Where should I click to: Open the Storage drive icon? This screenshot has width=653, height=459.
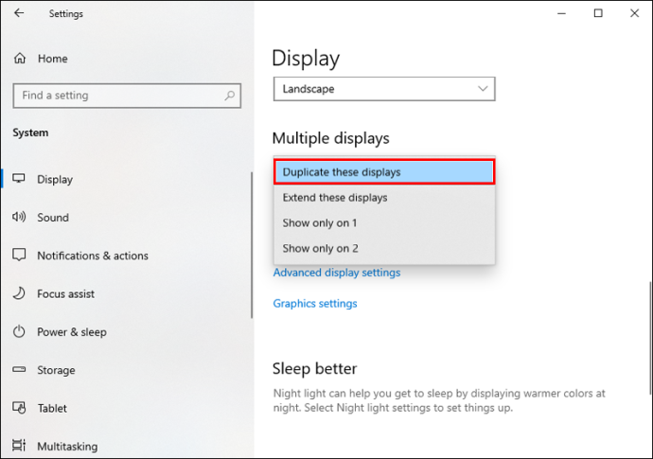(x=19, y=369)
